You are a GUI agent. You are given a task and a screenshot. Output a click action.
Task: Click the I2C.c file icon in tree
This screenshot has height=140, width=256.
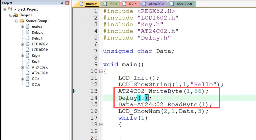(x=28, y=79)
